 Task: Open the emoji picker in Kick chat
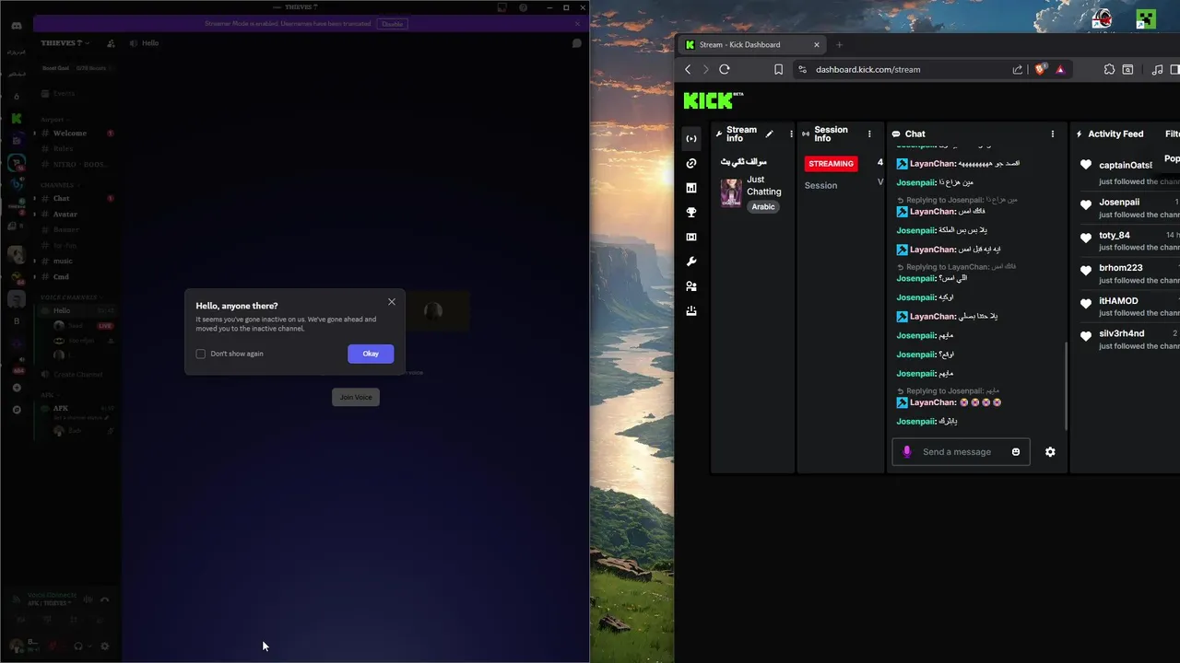click(1016, 452)
